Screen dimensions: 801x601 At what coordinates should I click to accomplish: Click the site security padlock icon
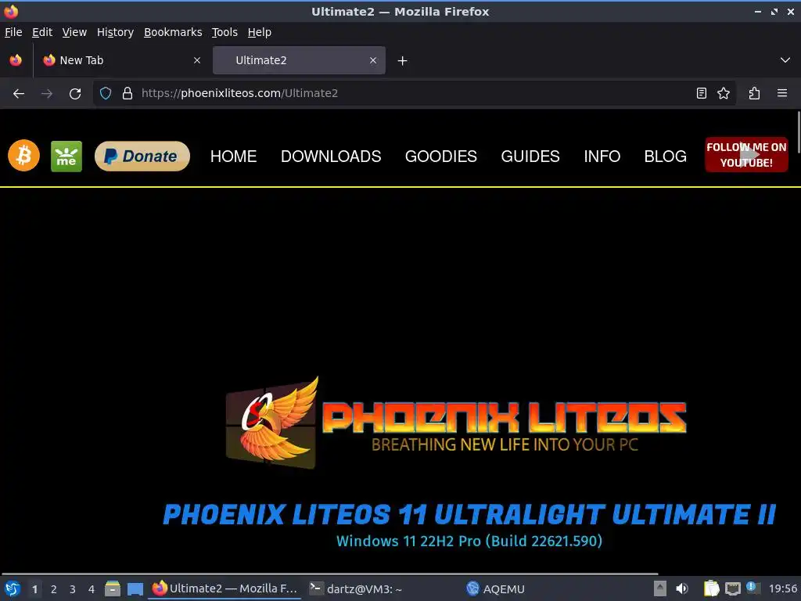pos(128,93)
